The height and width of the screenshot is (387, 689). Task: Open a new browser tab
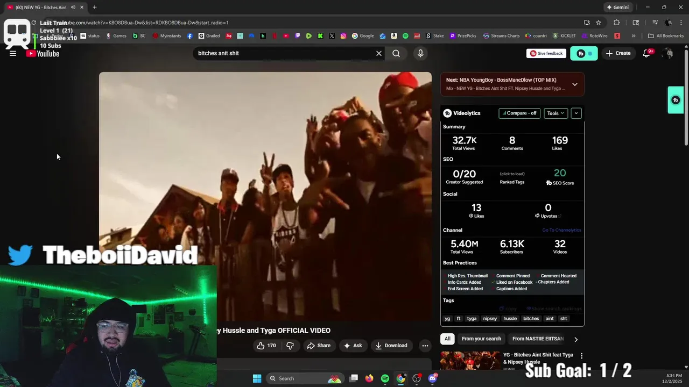pos(95,8)
